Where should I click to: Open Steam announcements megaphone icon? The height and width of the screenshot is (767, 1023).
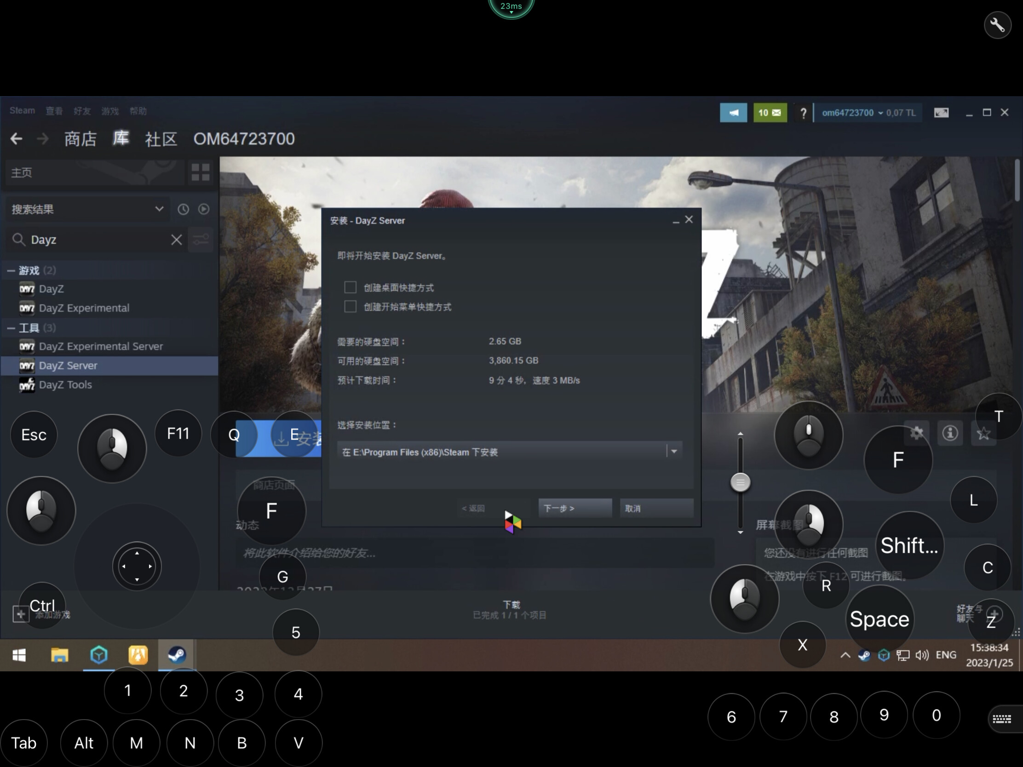tap(733, 113)
